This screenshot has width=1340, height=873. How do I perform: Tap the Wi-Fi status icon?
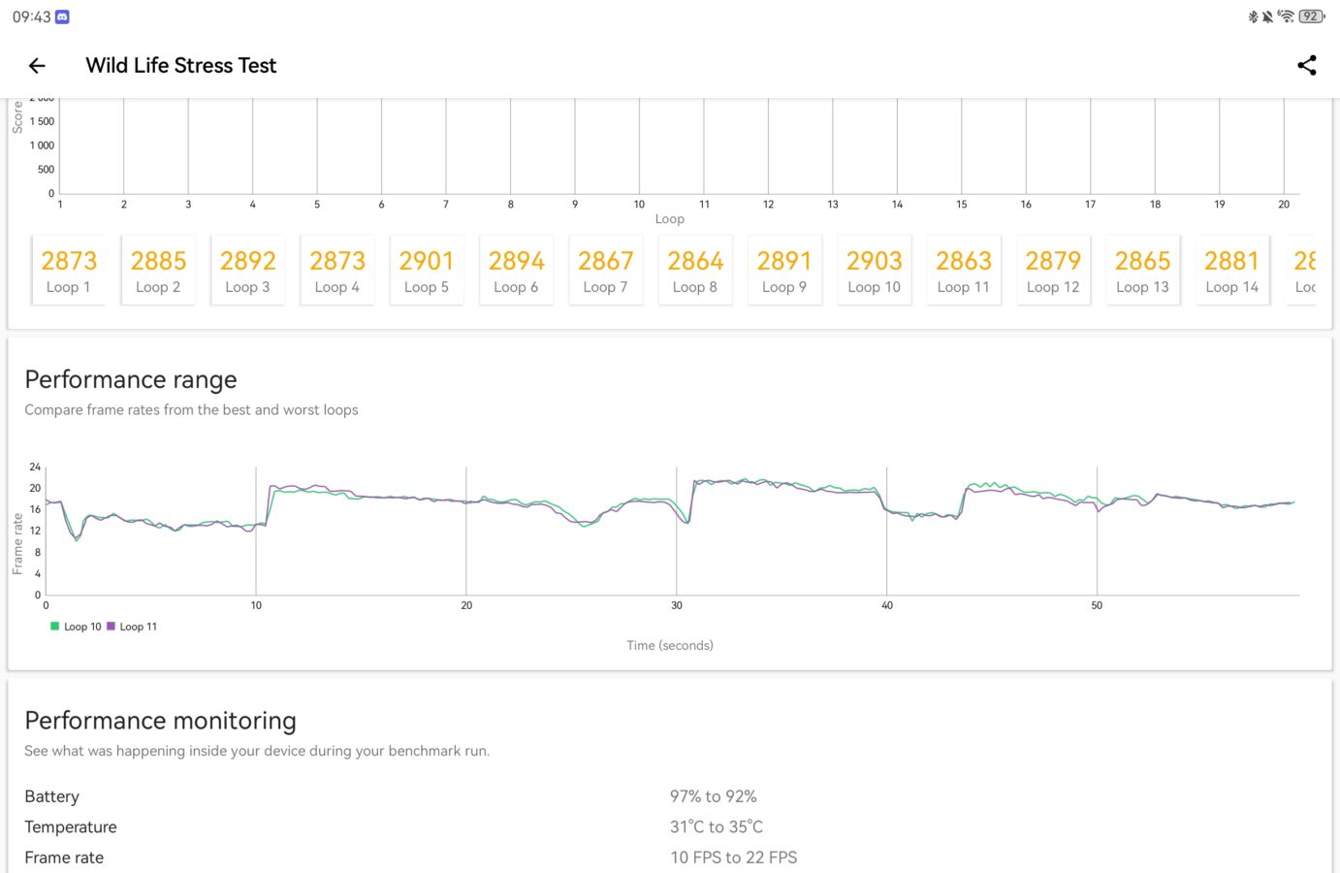1286,16
